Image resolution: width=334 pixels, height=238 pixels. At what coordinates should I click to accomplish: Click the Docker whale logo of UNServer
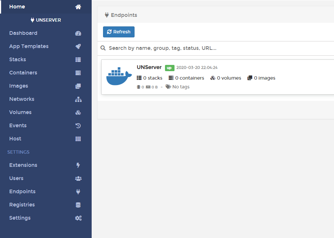[x=119, y=76]
